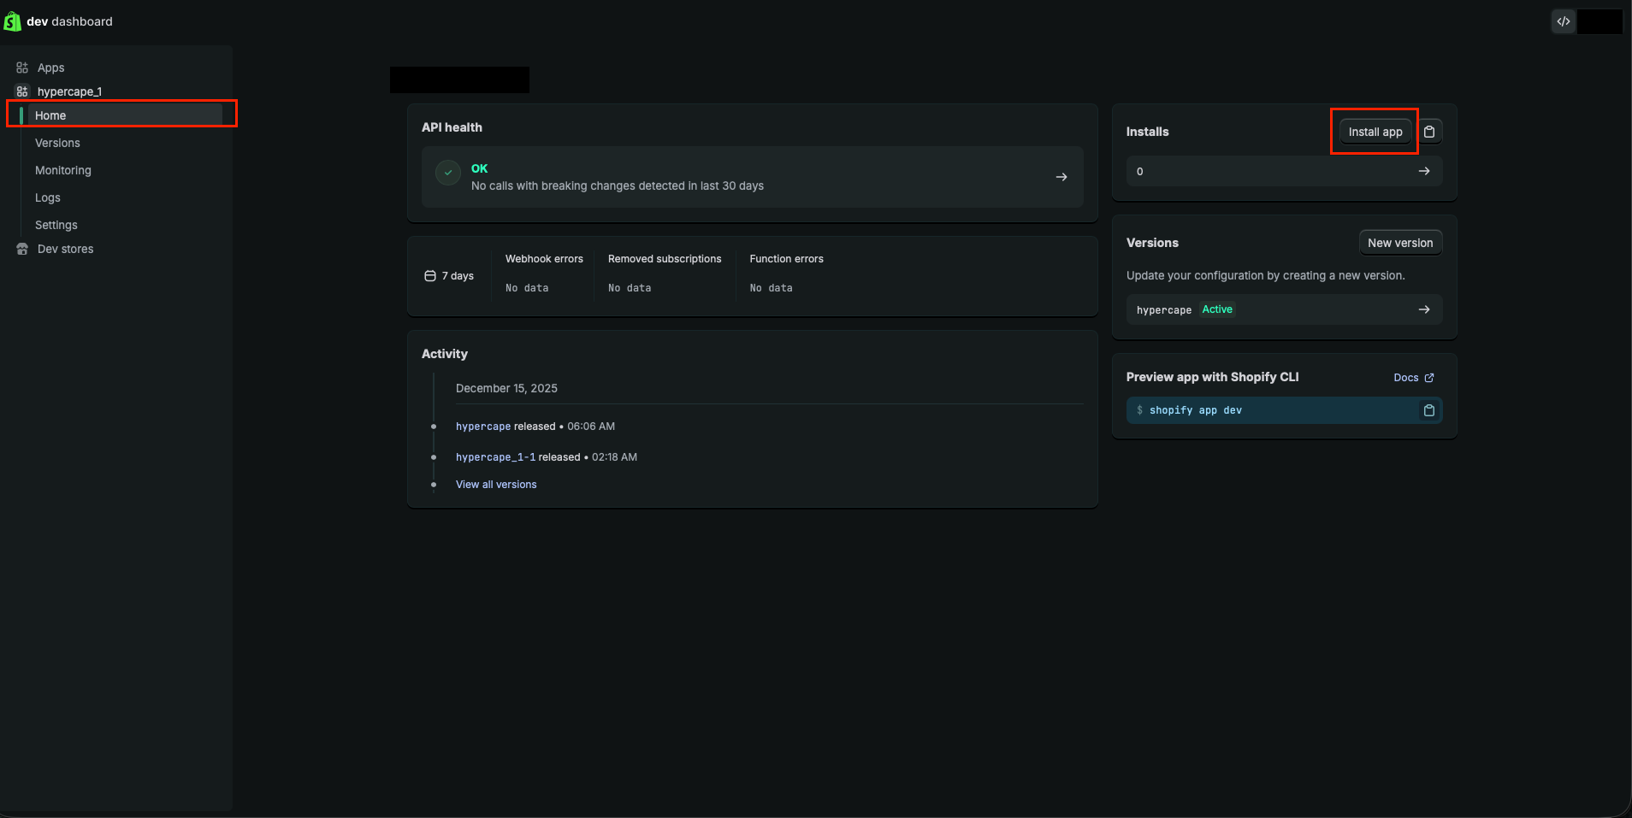Open Monitoring in sidebar

pos(62,170)
